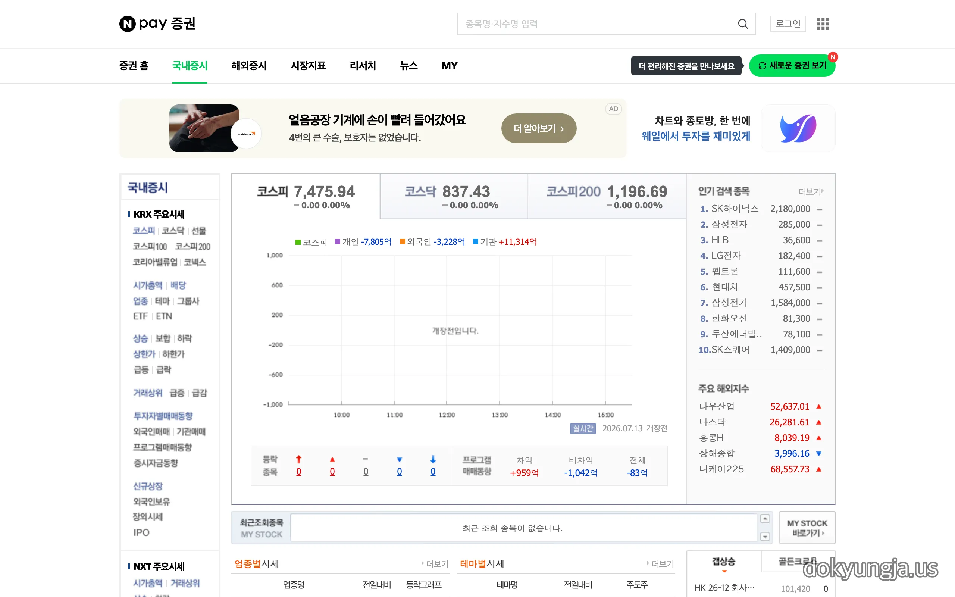
Task: Open 한화오션 in popular stocks
Action: pyautogui.click(x=729, y=318)
